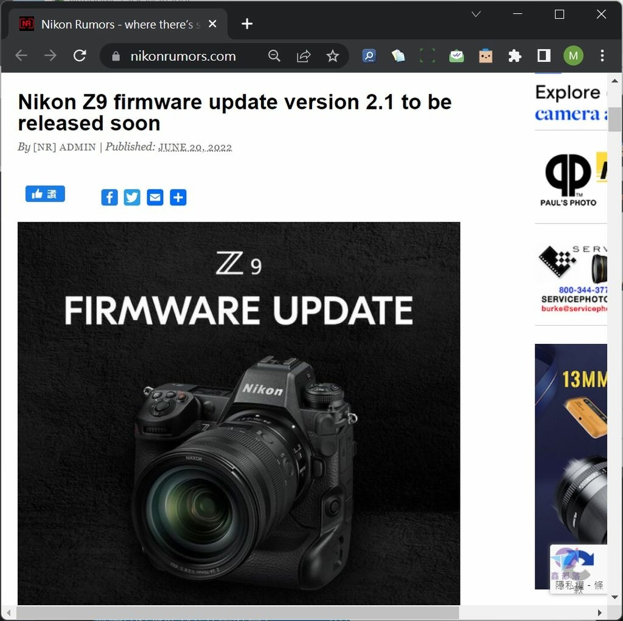This screenshot has height=621, width=623.
Task: Open Chrome three-dot menu
Action: tap(602, 55)
